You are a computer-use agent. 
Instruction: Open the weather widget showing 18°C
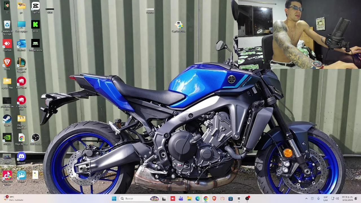(13, 198)
